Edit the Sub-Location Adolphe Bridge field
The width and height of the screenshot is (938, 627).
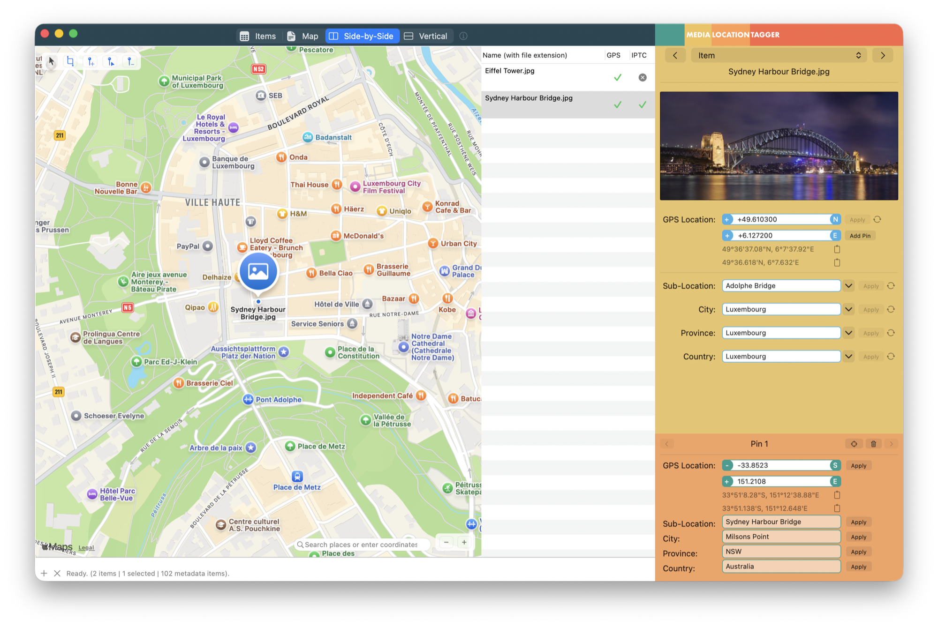tap(781, 286)
